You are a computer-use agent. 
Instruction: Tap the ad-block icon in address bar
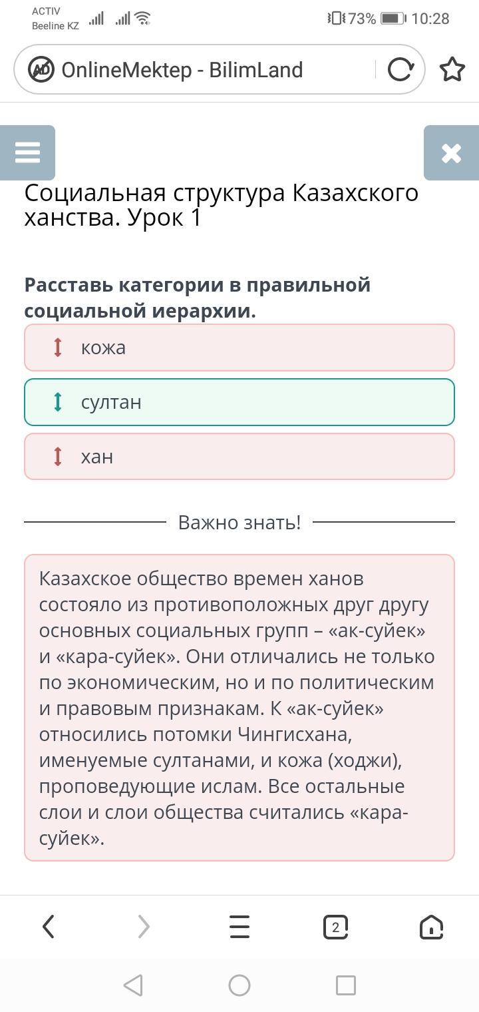[x=41, y=69]
